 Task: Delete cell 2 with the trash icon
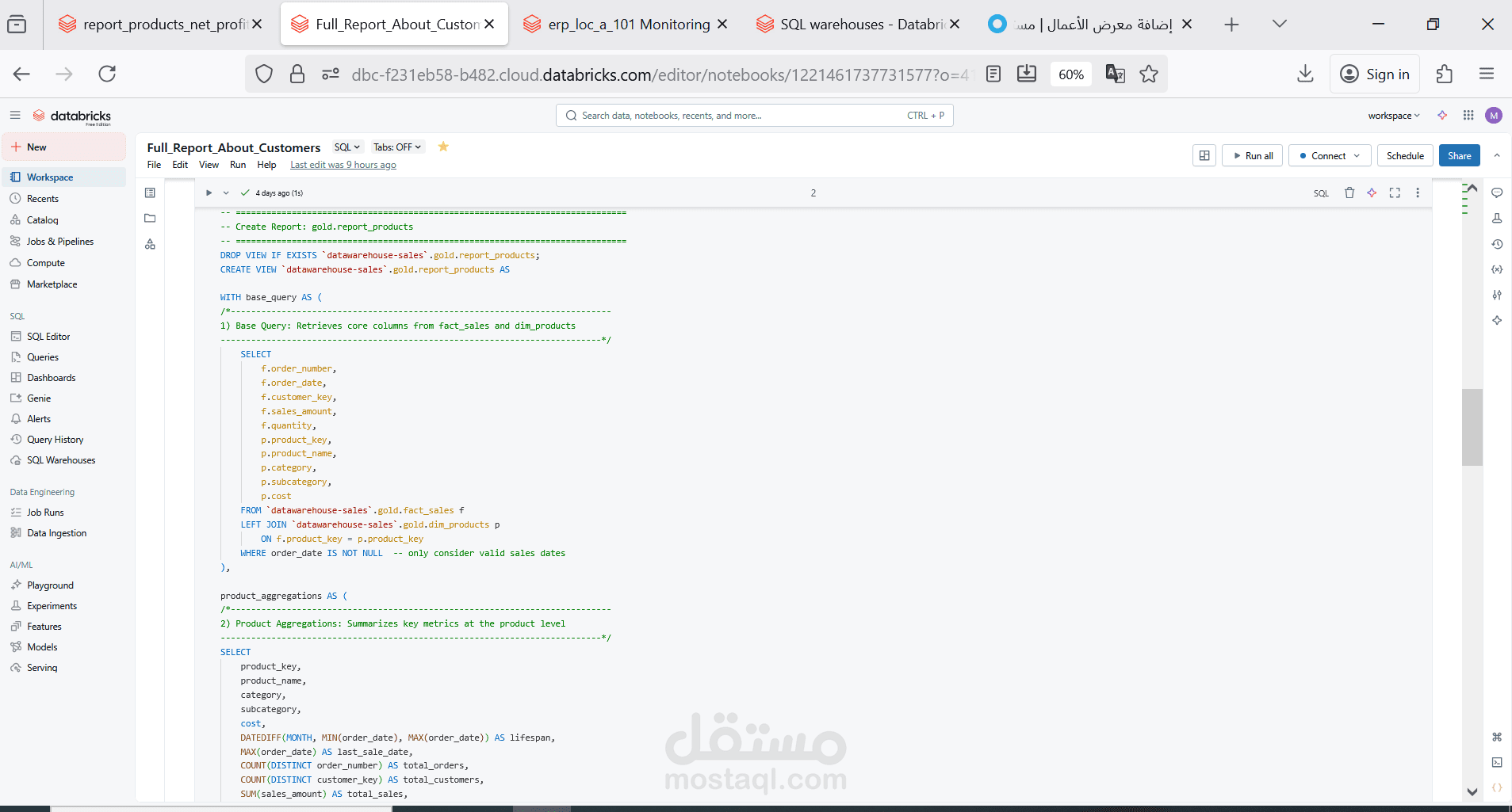[x=1349, y=193]
